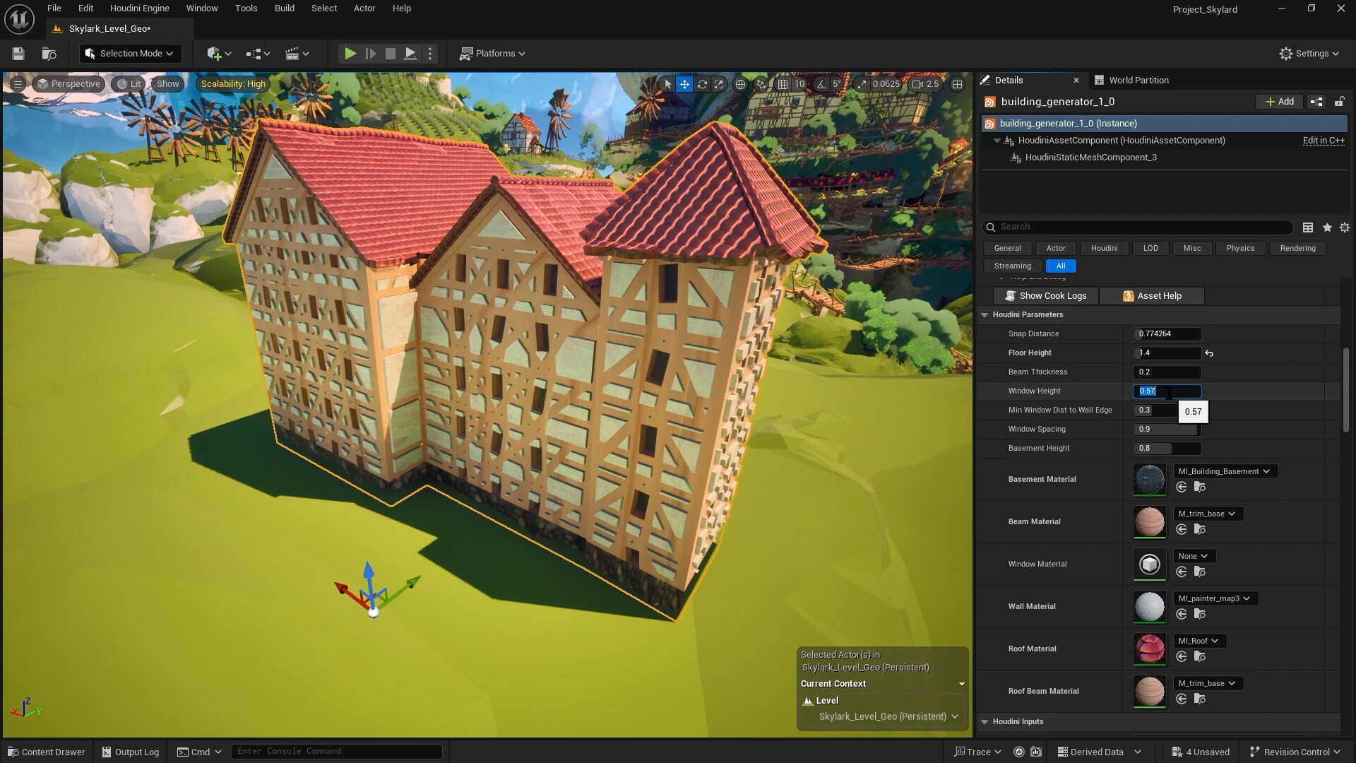Switch to the World Partition tab
This screenshot has width=1356, height=763.
point(1138,80)
